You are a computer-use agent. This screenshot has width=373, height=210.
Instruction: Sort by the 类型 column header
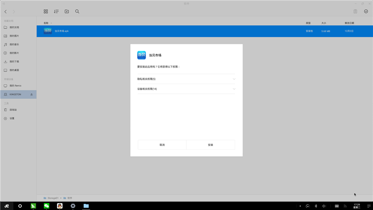coord(308,23)
